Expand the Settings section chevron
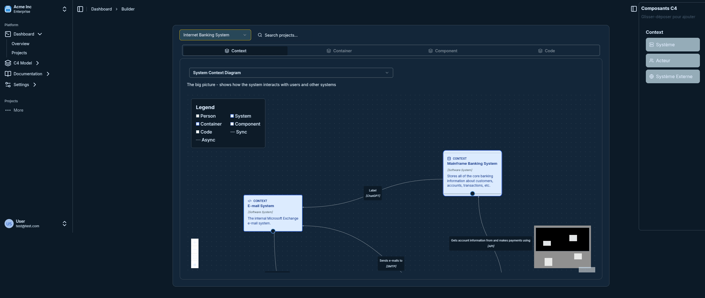The image size is (705, 298). 35,84
